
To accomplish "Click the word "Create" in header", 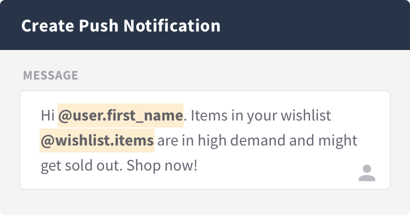I will click(48, 25).
